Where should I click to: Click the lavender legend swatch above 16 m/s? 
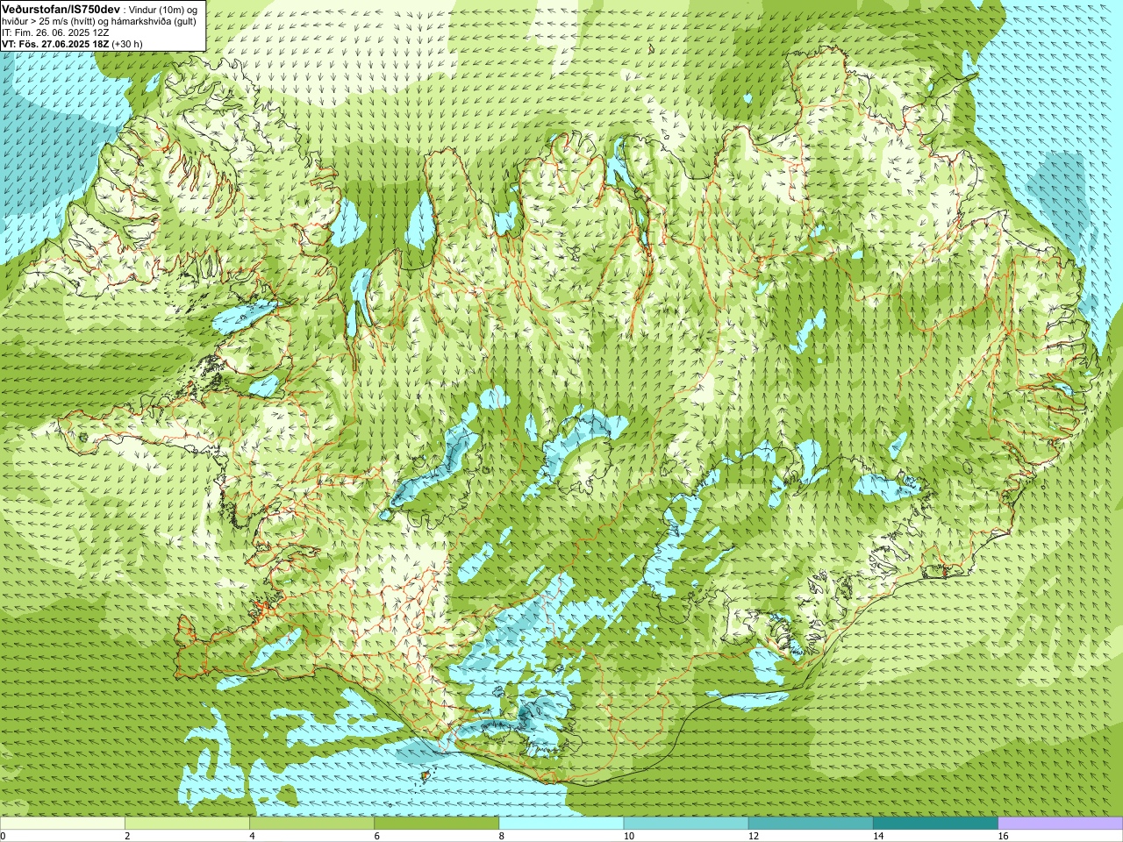(1061, 824)
